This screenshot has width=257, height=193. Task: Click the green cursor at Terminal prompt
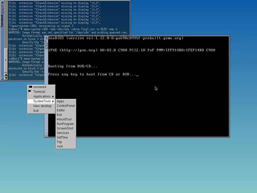(10, 78)
